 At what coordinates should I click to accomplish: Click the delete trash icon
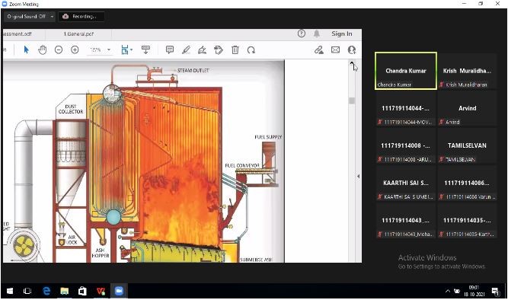[x=235, y=50]
